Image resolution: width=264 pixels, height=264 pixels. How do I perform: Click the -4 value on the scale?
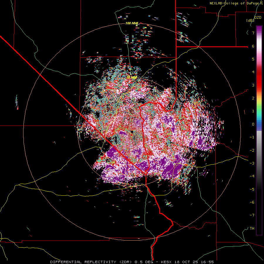point(252,176)
